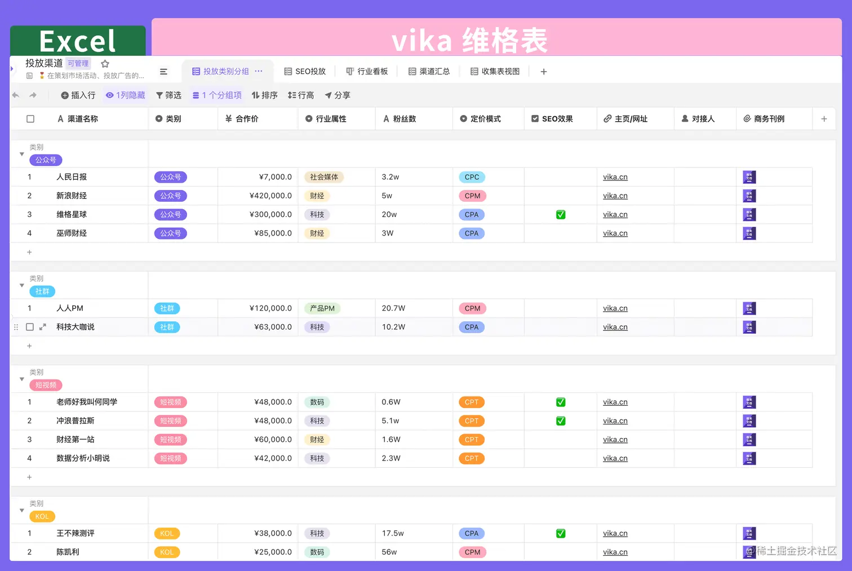Viewport: 852px width, 571px height.
Task: Add a new column with the header plus
Action: [824, 119]
